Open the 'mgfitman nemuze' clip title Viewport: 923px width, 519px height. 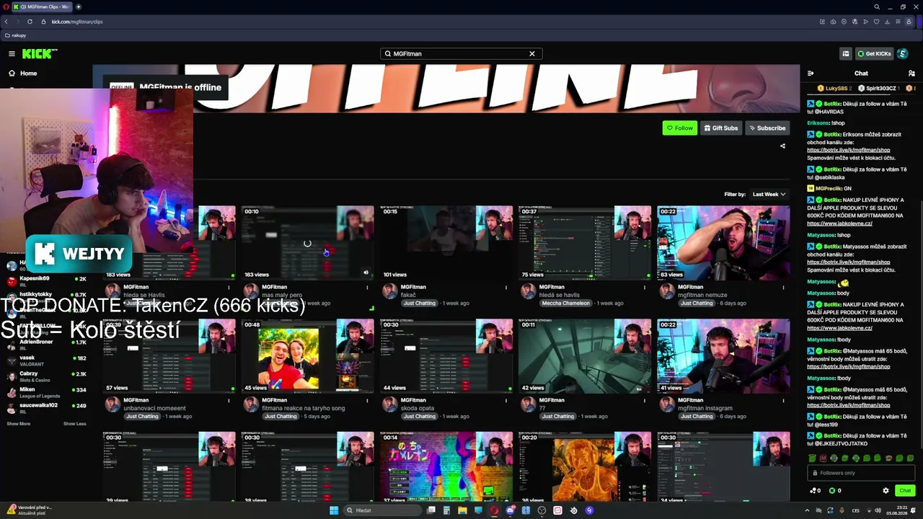(x=702, y=295)
